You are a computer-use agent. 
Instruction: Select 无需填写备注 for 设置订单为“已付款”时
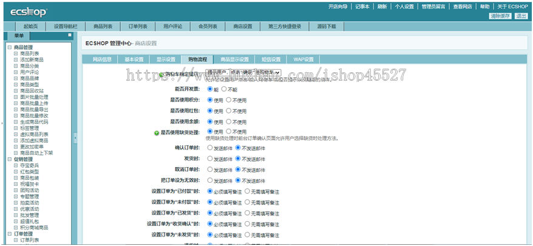coord(247,191)
